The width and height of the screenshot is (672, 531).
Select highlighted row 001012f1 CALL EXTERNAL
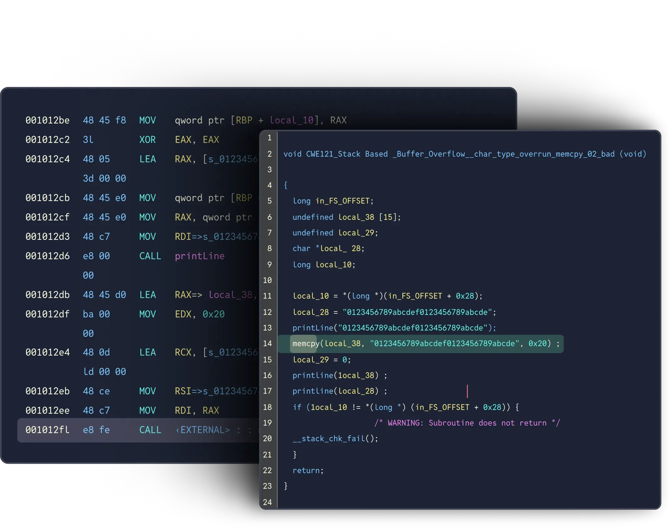click(x=138, y=430)
